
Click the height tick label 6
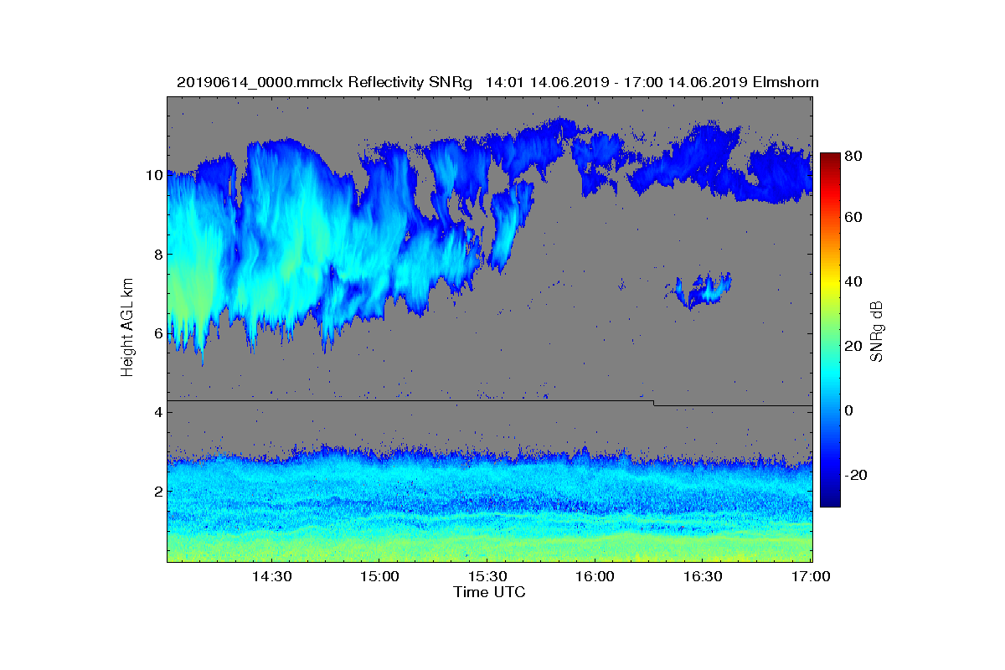click(x=157, y=332)
